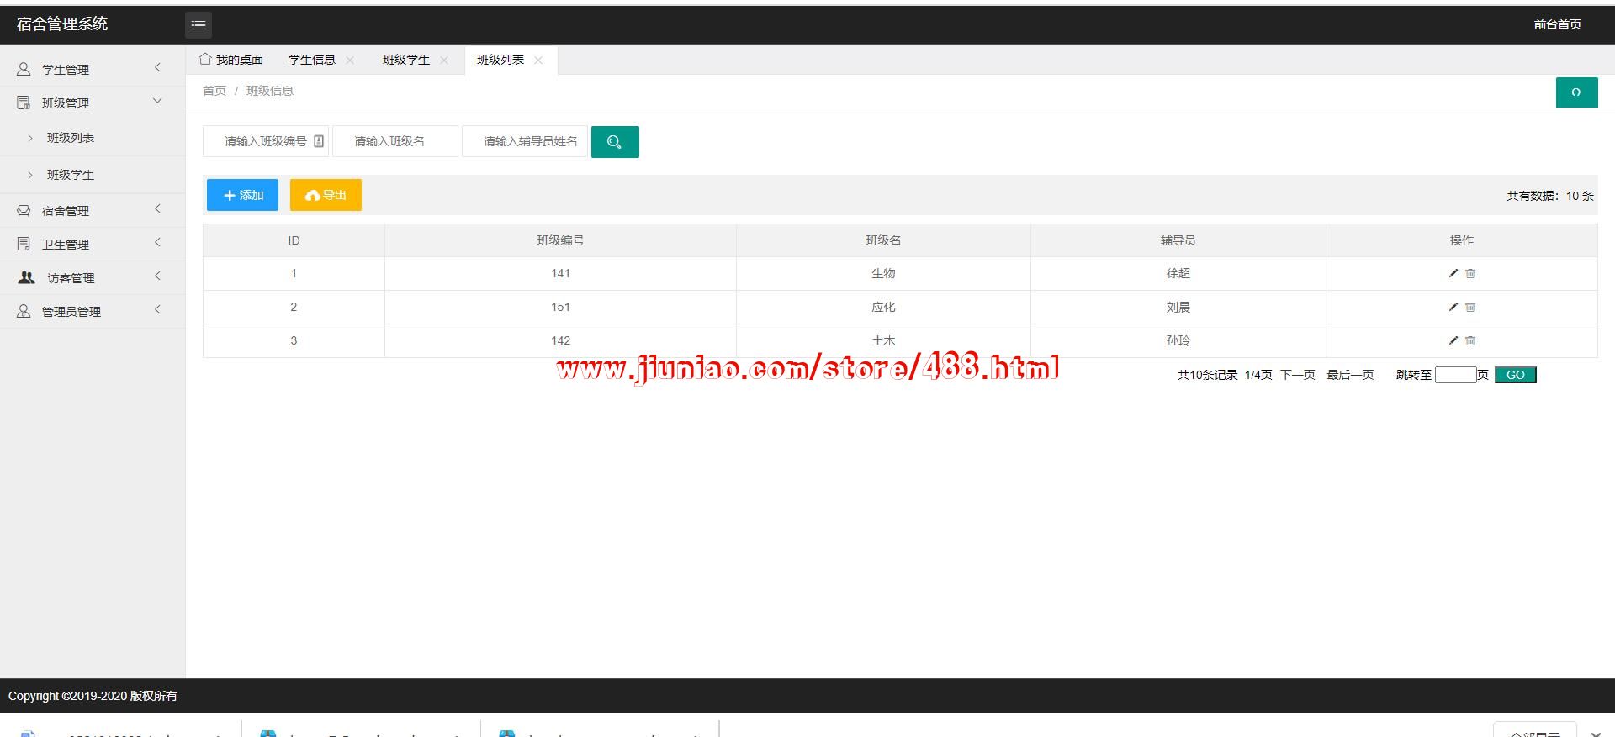1615x737 pixels.
Task: Switch to the 我的桌面 tab
Action: click(232, 60)
